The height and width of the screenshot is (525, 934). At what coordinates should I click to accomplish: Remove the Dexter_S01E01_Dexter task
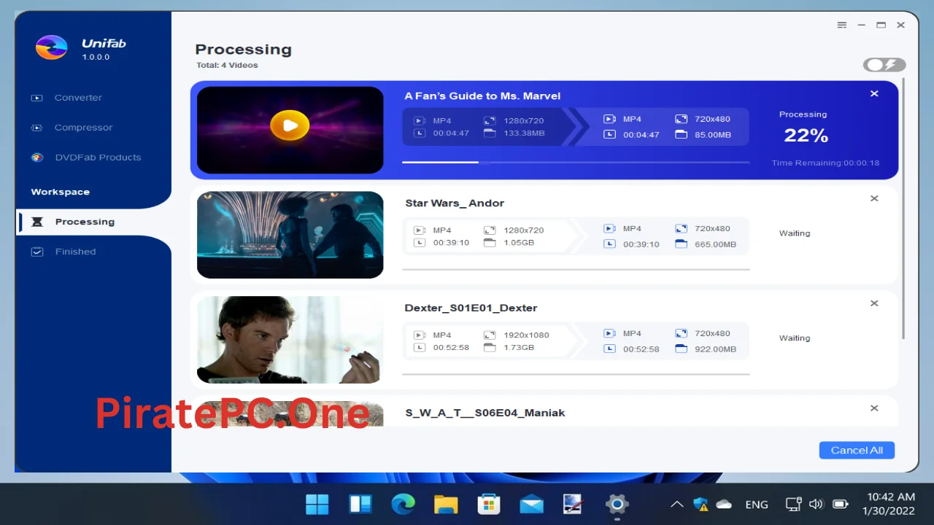(x=874, y=303)
